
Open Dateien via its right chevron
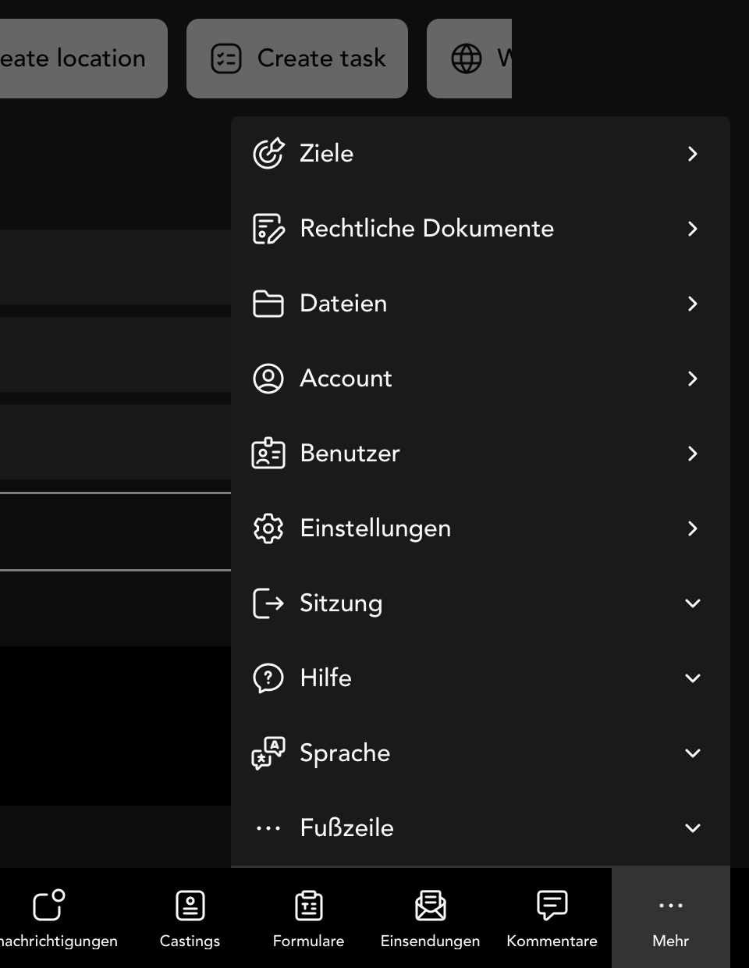(x=693, y=304)
